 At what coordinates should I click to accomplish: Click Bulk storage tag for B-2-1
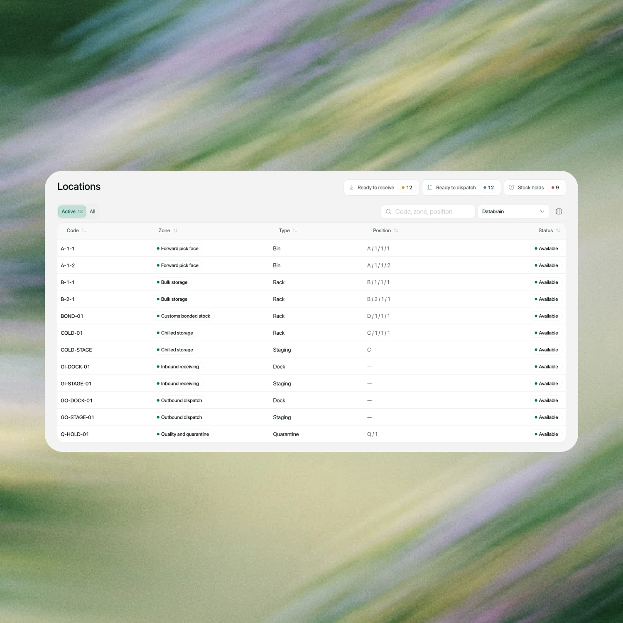coord(172,299)
